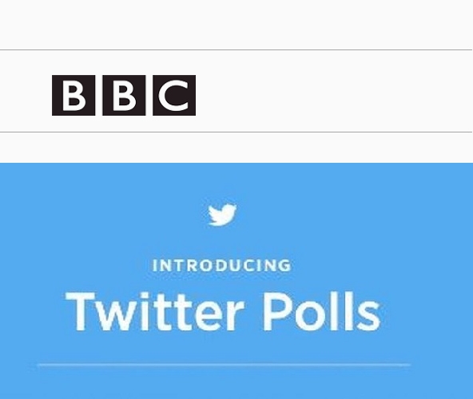Viewport: 473px width, 399px height.
Task: Click the letter T starting Twitter Polls
Action: 80,311
